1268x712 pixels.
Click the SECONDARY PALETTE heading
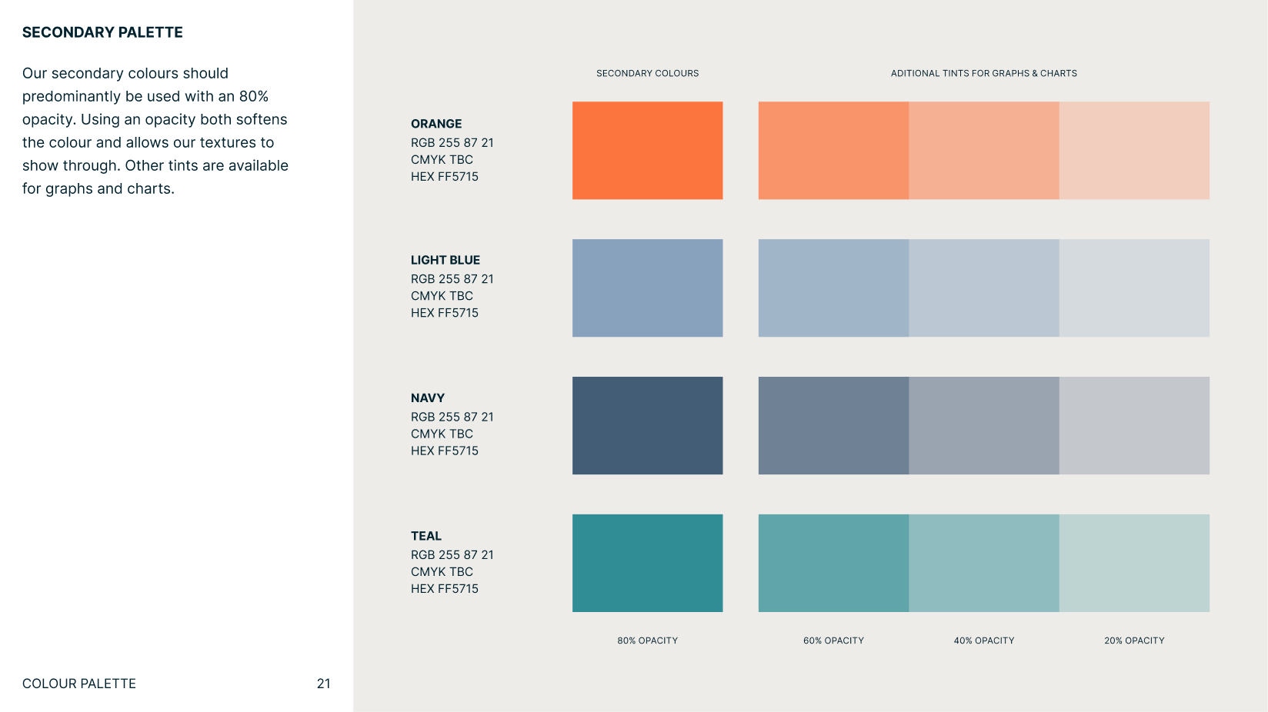pos(102,32)
